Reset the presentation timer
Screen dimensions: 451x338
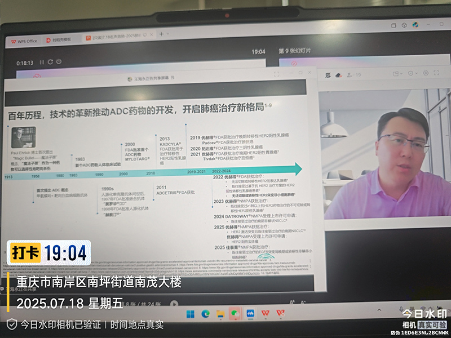pyautogui.click(x=50, y=62)
